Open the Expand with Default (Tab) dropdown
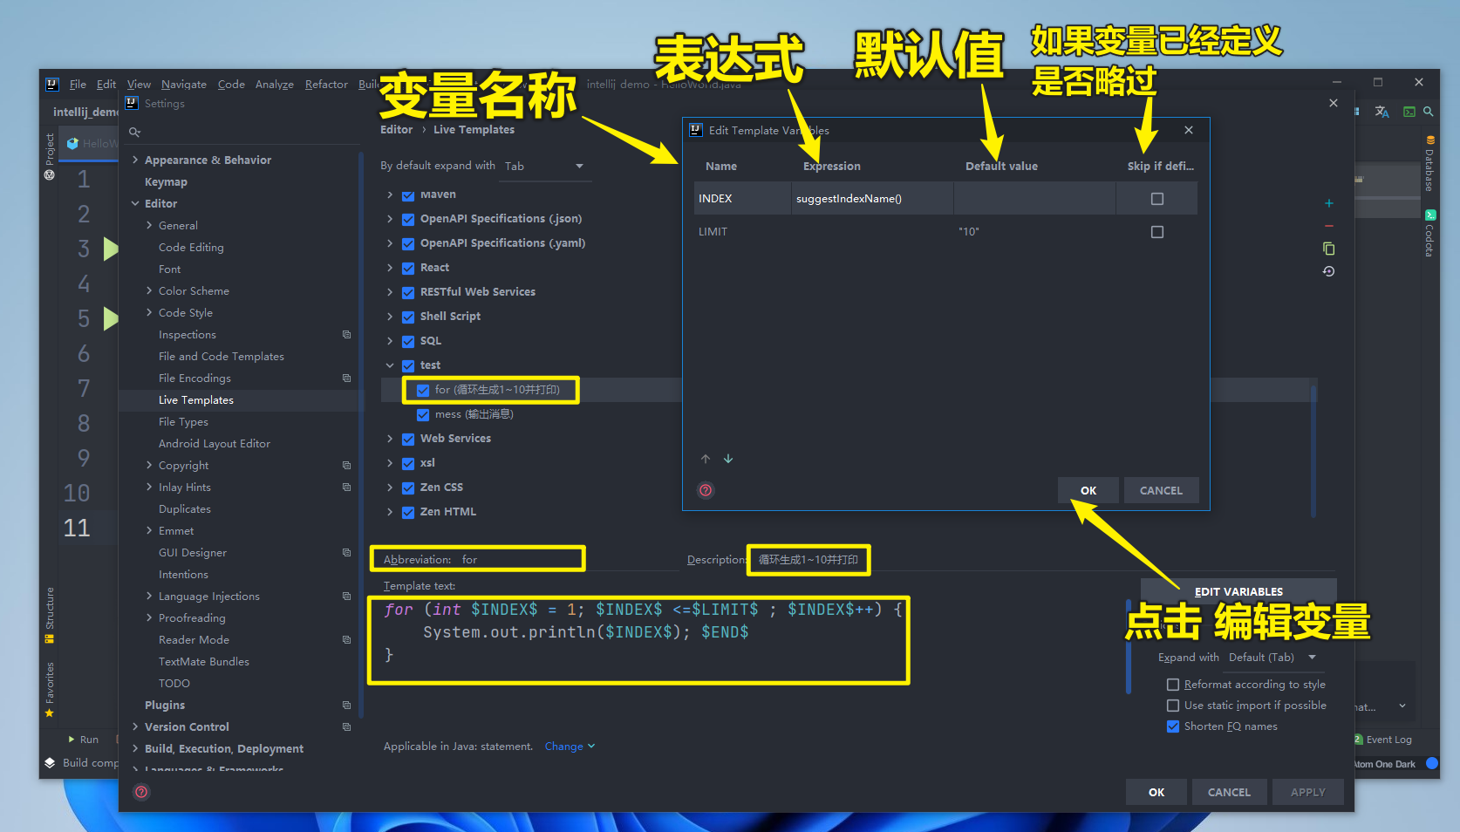The width and height of the screenshot is (1460, 832). (1272, 658)
